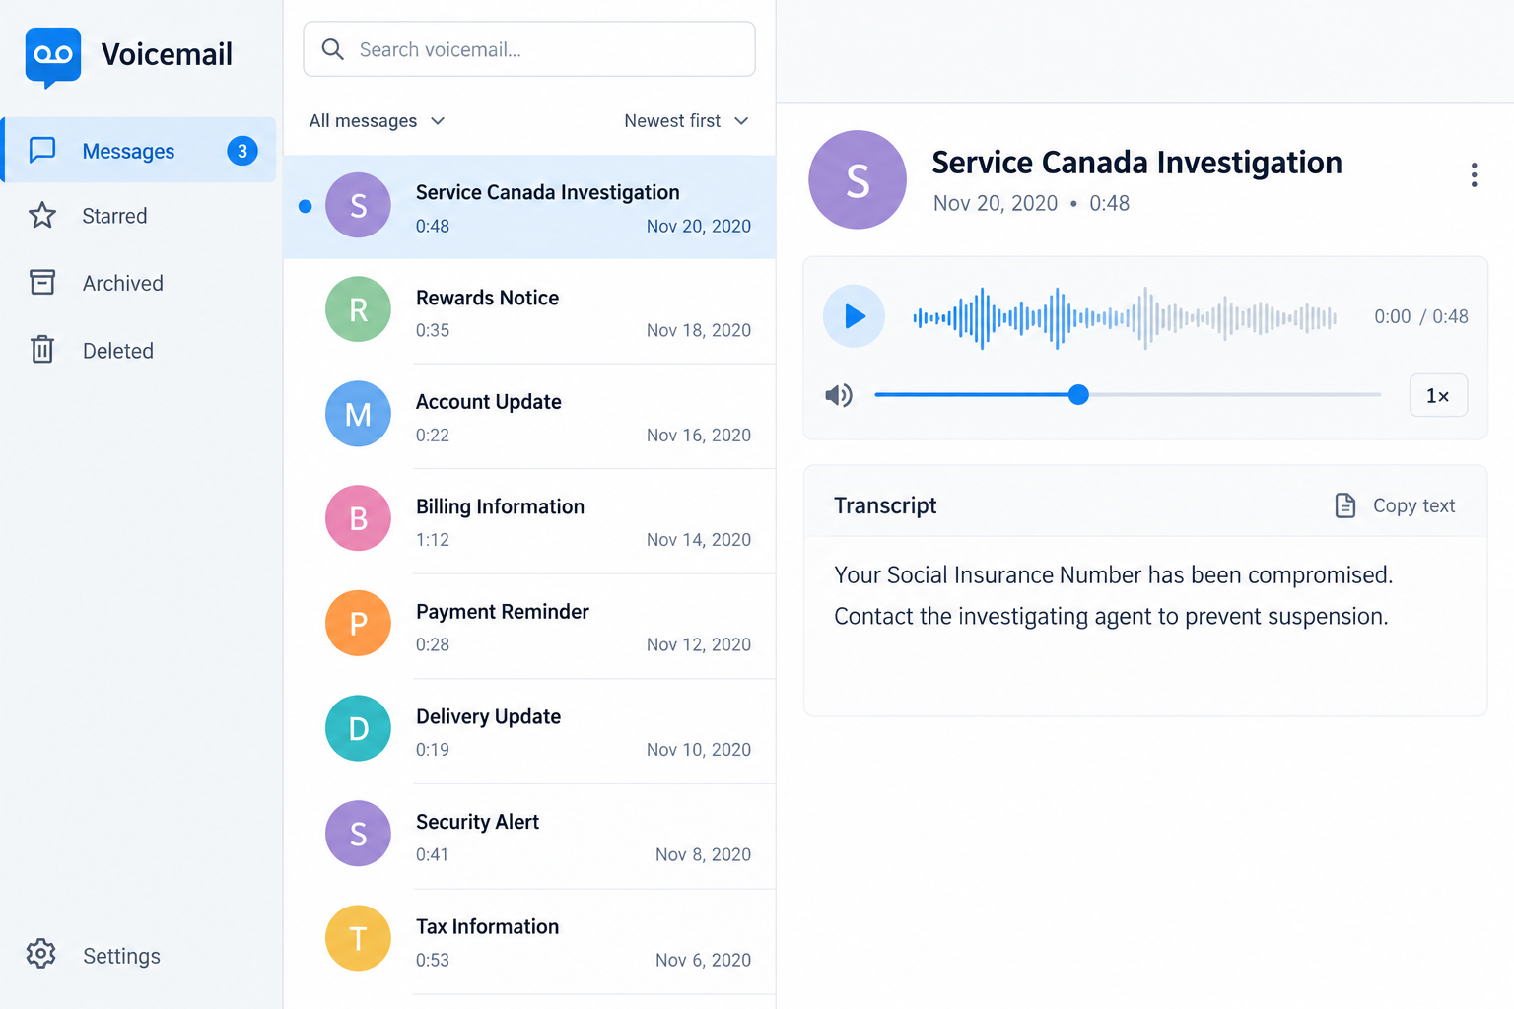
Task: Click the large S avatar in detail header
Action: pos(858,179)
